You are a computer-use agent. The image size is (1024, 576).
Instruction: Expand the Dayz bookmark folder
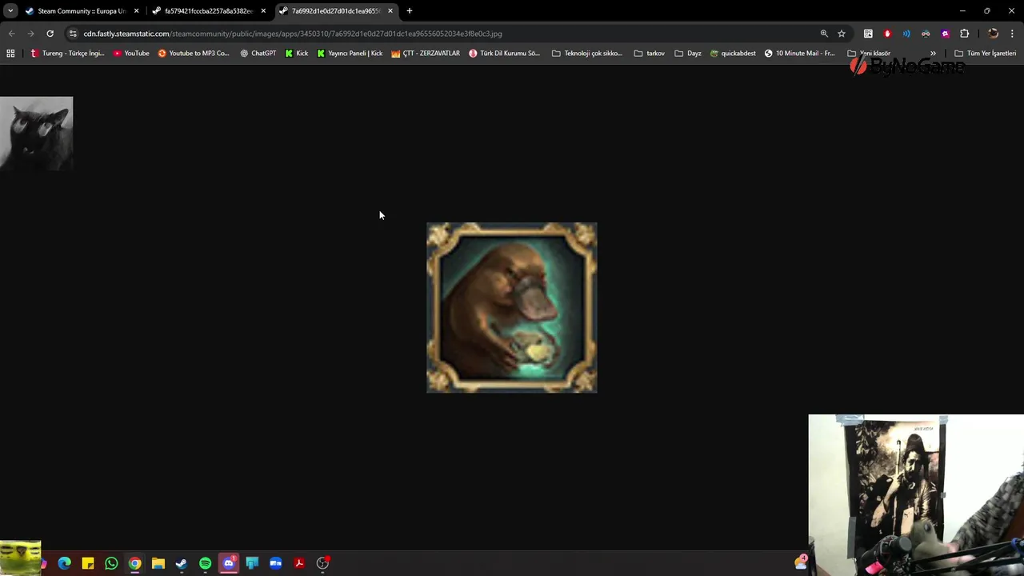pos(688,54)
